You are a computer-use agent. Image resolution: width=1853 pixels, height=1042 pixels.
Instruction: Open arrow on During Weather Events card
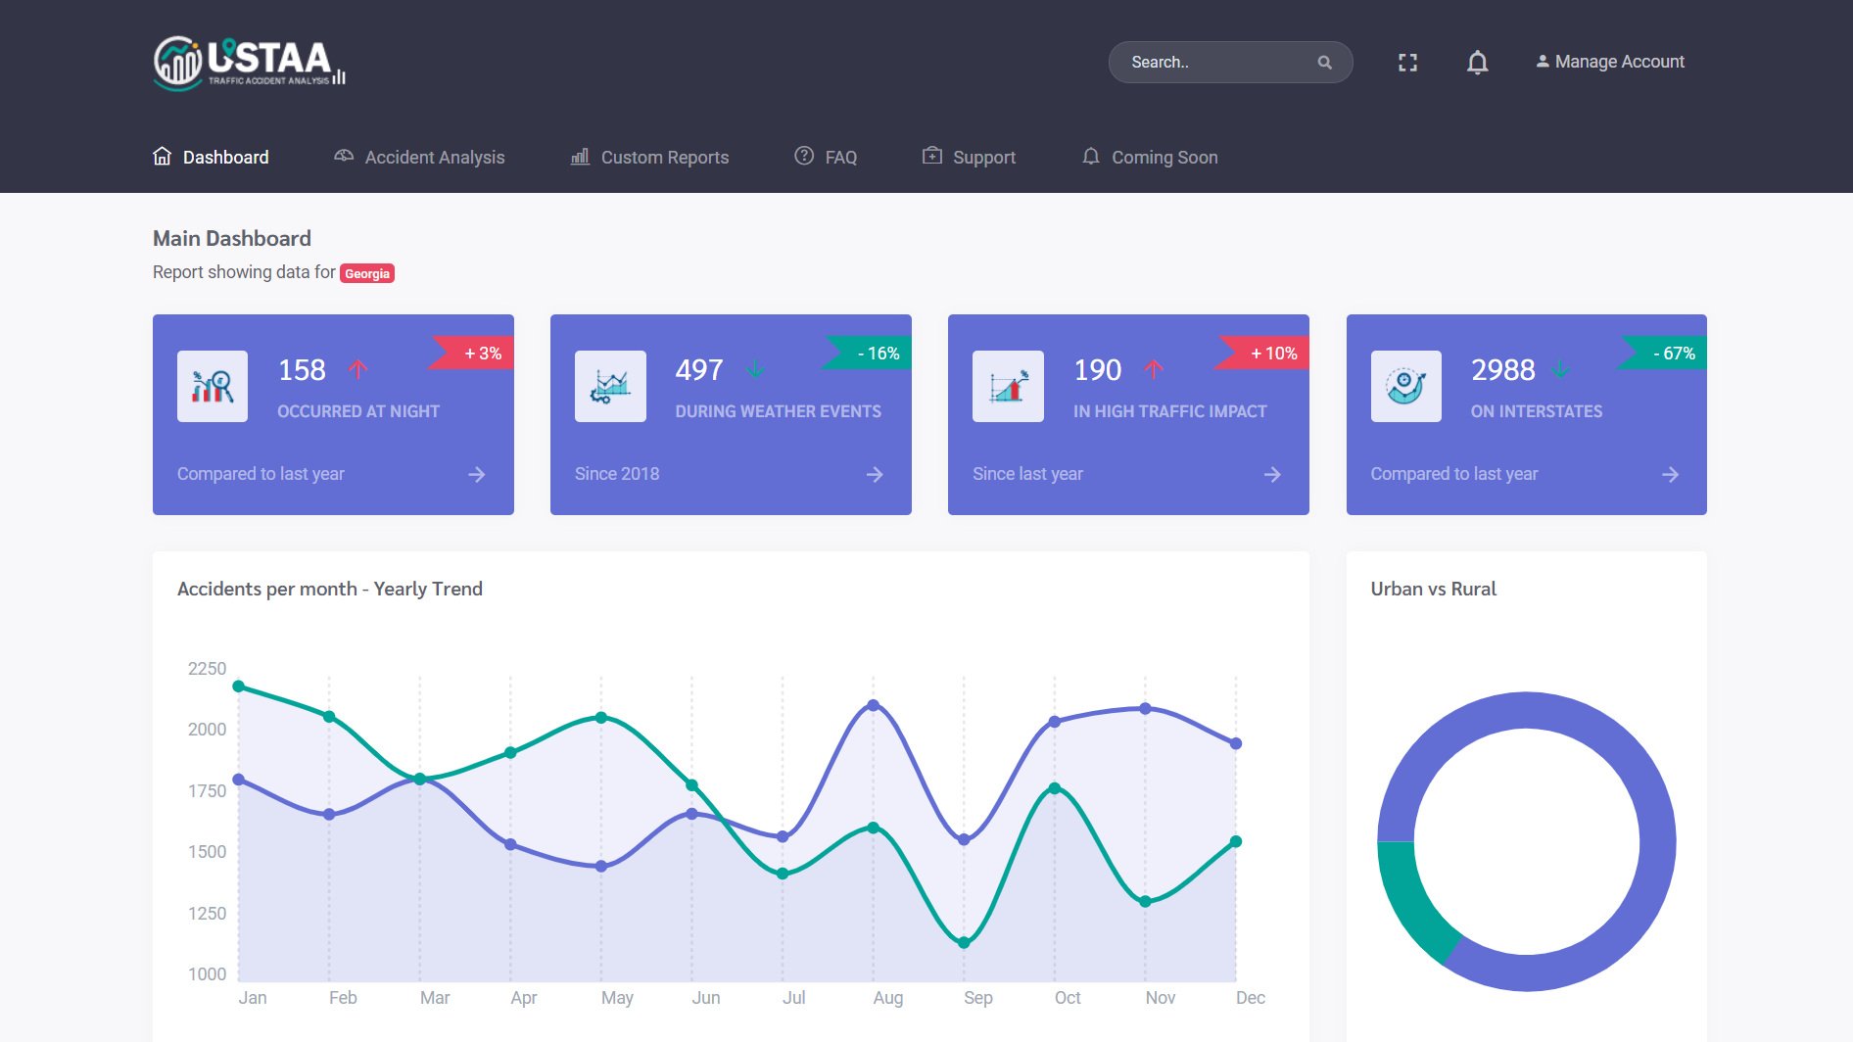pyautogui.click(x=875, y=474)
